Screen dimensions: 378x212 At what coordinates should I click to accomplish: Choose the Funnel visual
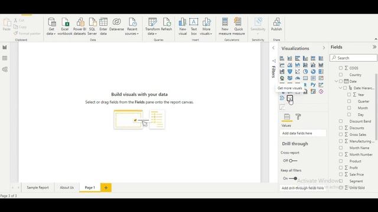(x=290, y=72)
